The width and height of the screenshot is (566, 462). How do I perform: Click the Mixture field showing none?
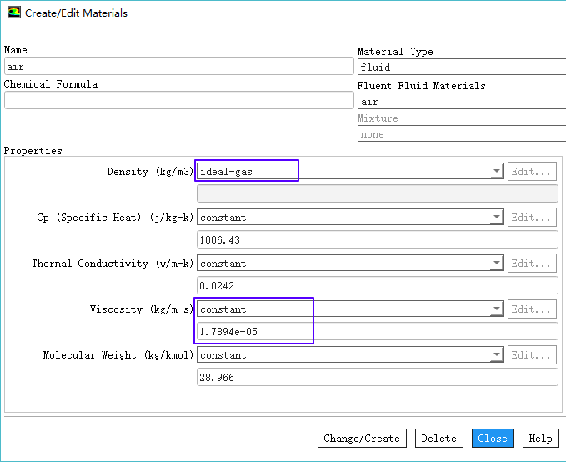tap(461, 134)
